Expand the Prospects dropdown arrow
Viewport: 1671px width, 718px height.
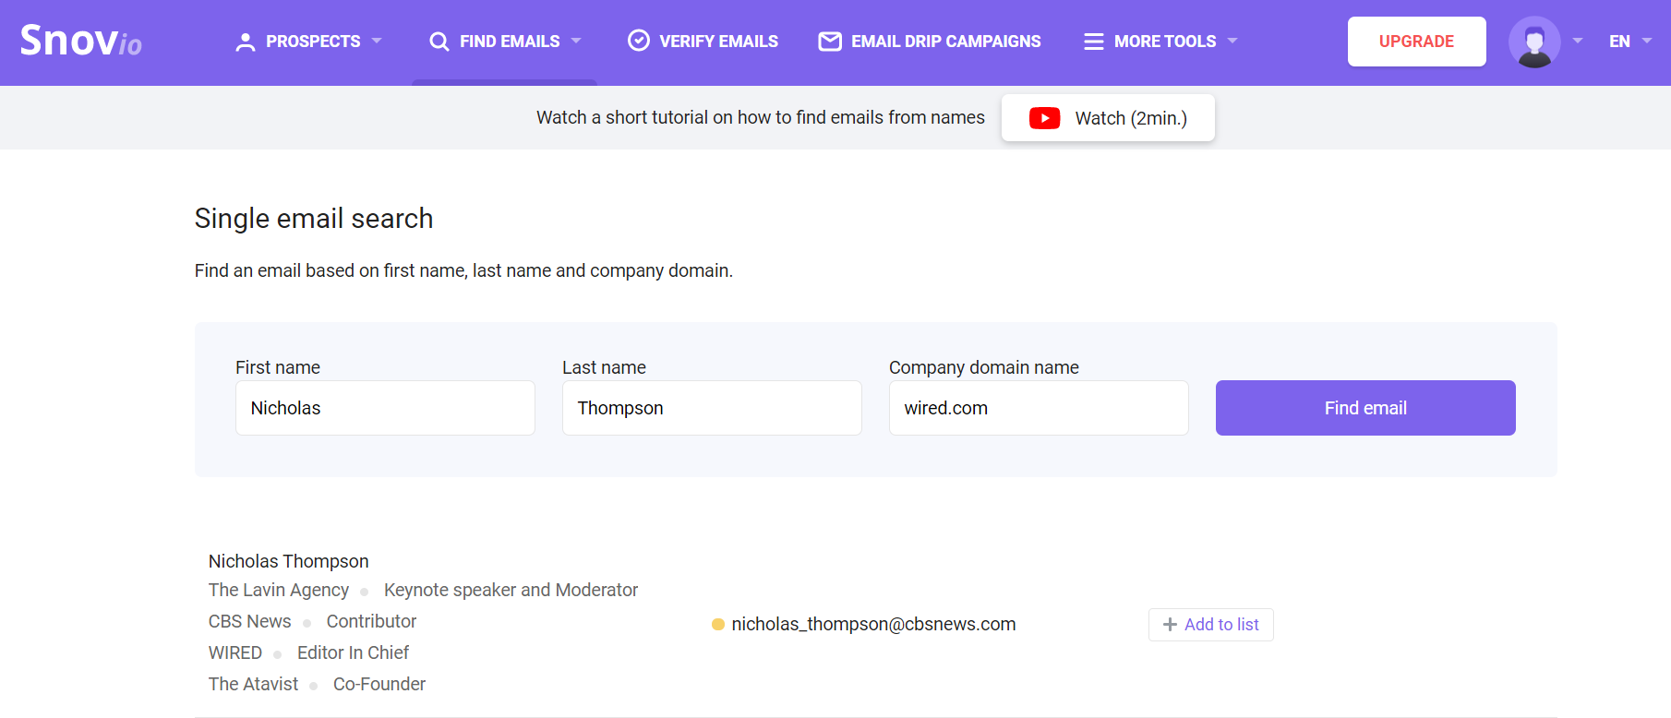point(377,41)
